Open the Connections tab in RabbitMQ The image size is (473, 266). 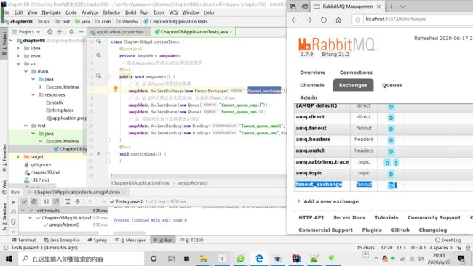tap(356, 73)
